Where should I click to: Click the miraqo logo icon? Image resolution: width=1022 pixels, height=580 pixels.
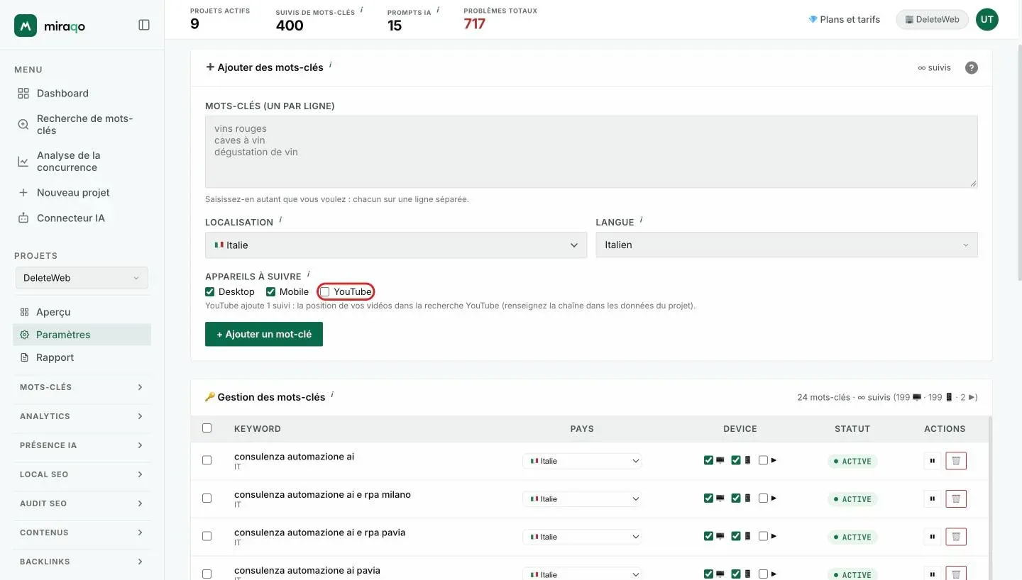tap(26, 26)
